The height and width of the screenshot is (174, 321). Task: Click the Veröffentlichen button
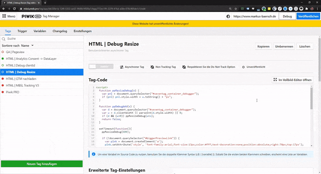pyautogui.click(x=308, y=16)
